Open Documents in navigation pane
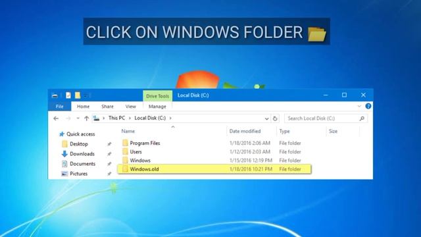421x237 pixels. pyautogui.click(x=82, y=164)
